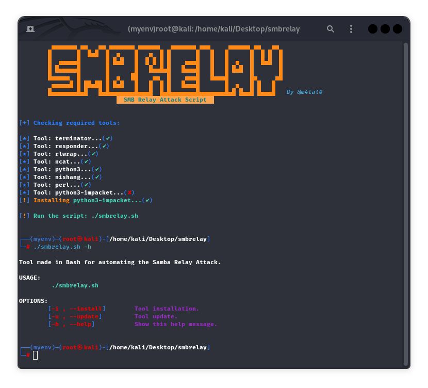Image resolution: width=428 pixels, height=388 pixels.
Task: Click 'Checking required tools:' line
Action: tap(69, 123)
